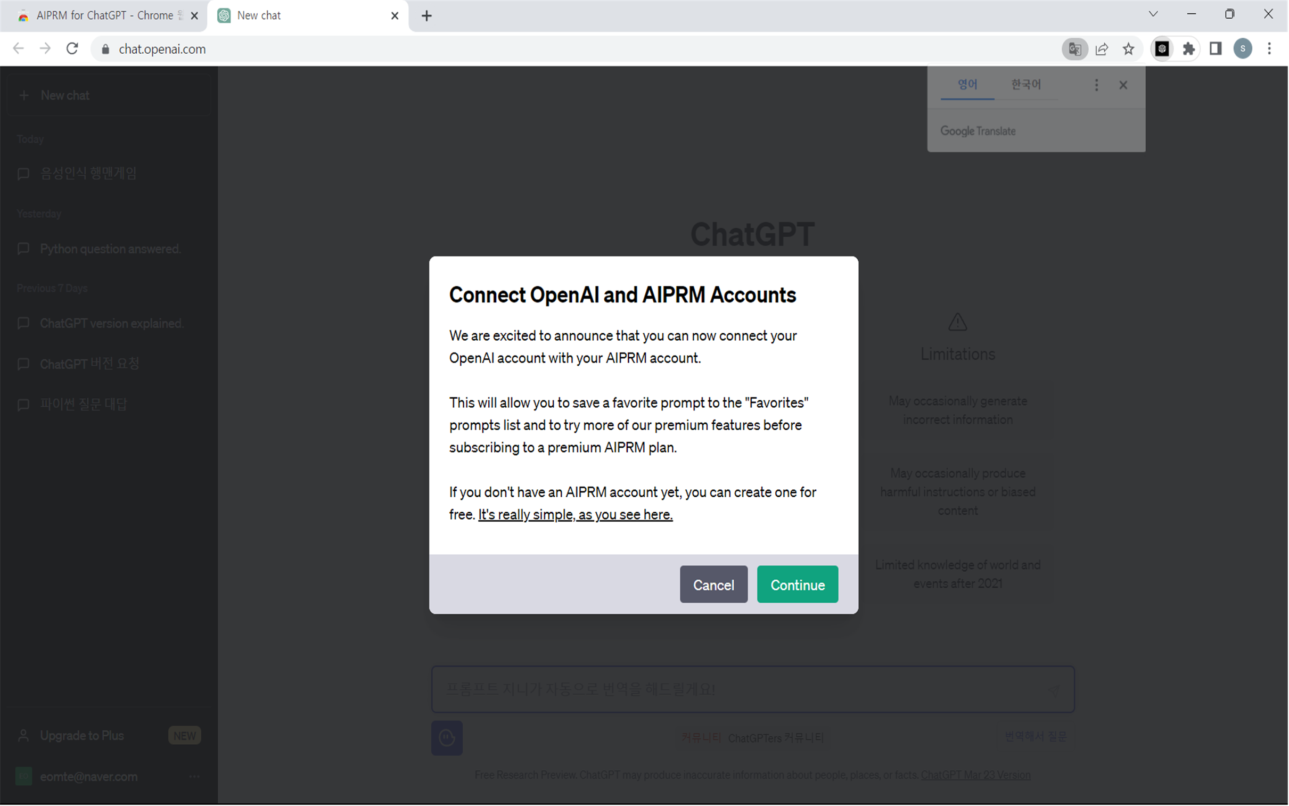The height and width of the screenshot is (806, 1289).
Task: Bookmark the page with the star icon
Action: pyautogui.click(x=1129, y=49)
